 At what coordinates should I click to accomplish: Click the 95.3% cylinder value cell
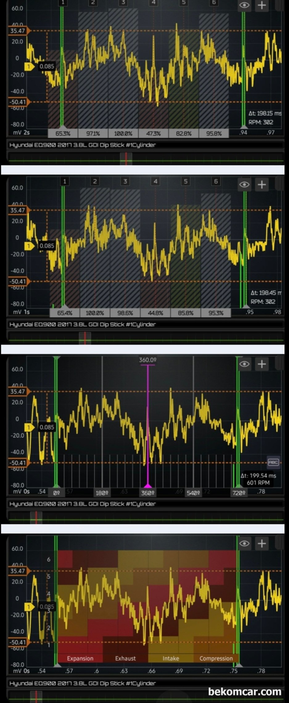click(216, 313)
